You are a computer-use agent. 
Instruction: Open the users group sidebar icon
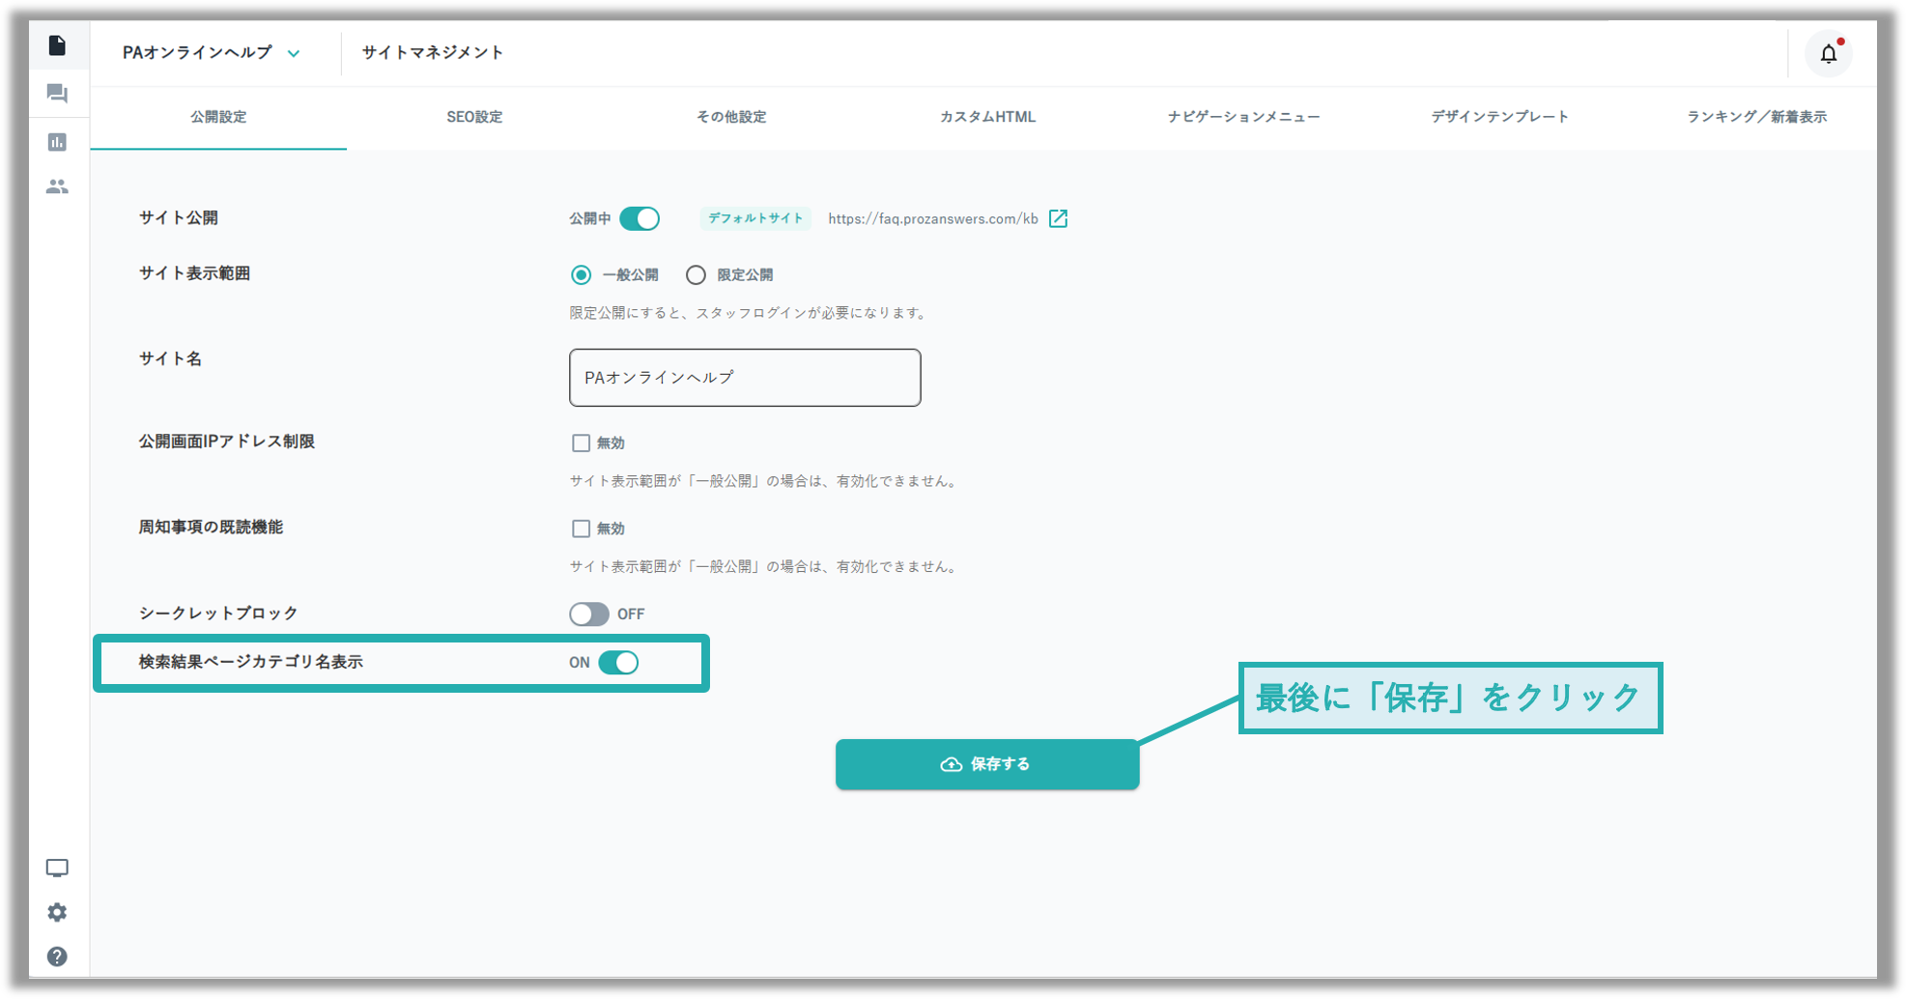[x=58, y=186]
